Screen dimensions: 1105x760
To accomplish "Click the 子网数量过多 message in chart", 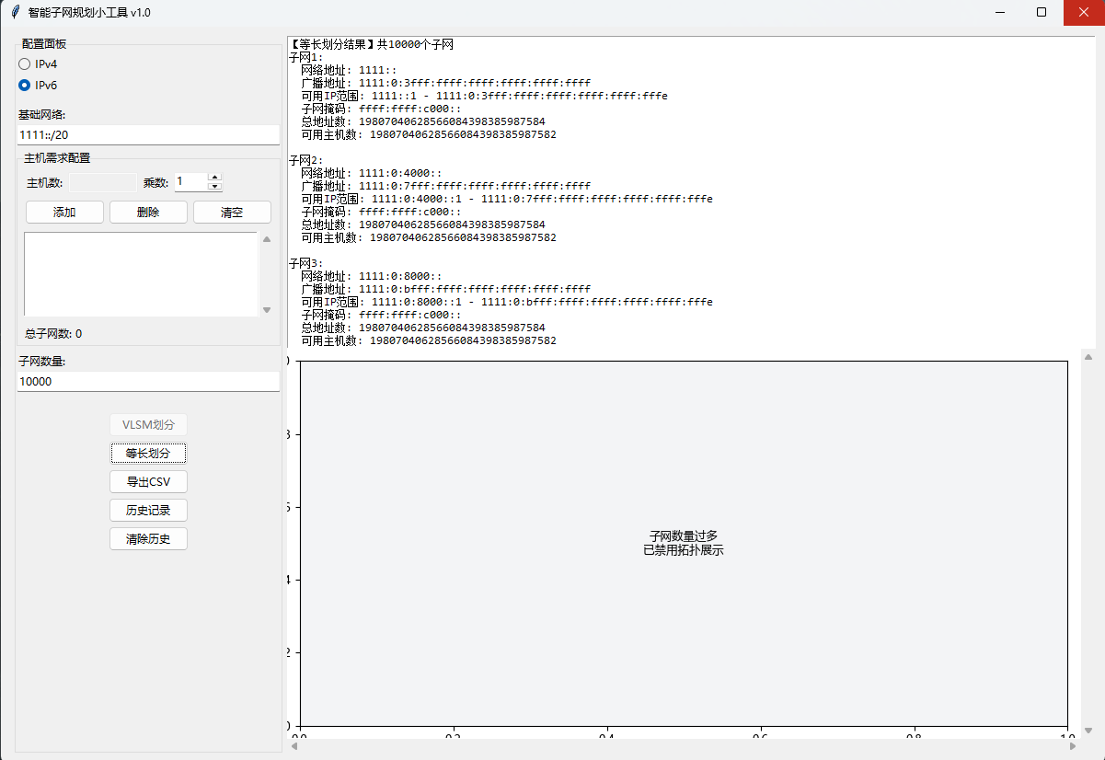I will click(x=684, y=536).
